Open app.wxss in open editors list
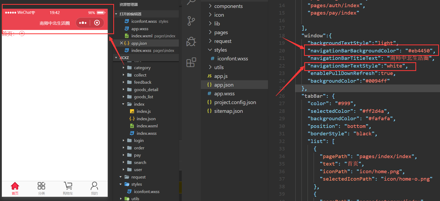This screenshot has height=201, width=440. click(140, 29)
